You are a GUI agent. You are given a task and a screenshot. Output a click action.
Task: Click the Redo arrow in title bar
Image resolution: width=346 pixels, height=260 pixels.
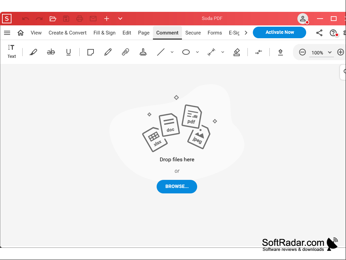(39, 19)
